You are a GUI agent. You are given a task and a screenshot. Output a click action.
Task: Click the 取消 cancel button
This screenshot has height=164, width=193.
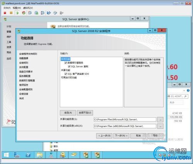138,136
